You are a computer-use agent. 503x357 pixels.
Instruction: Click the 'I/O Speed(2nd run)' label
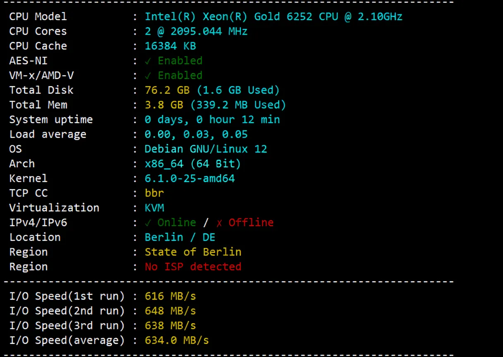[67, 311]
